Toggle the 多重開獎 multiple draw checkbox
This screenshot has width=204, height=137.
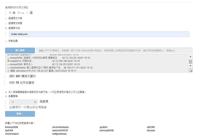tap(6, 96)
